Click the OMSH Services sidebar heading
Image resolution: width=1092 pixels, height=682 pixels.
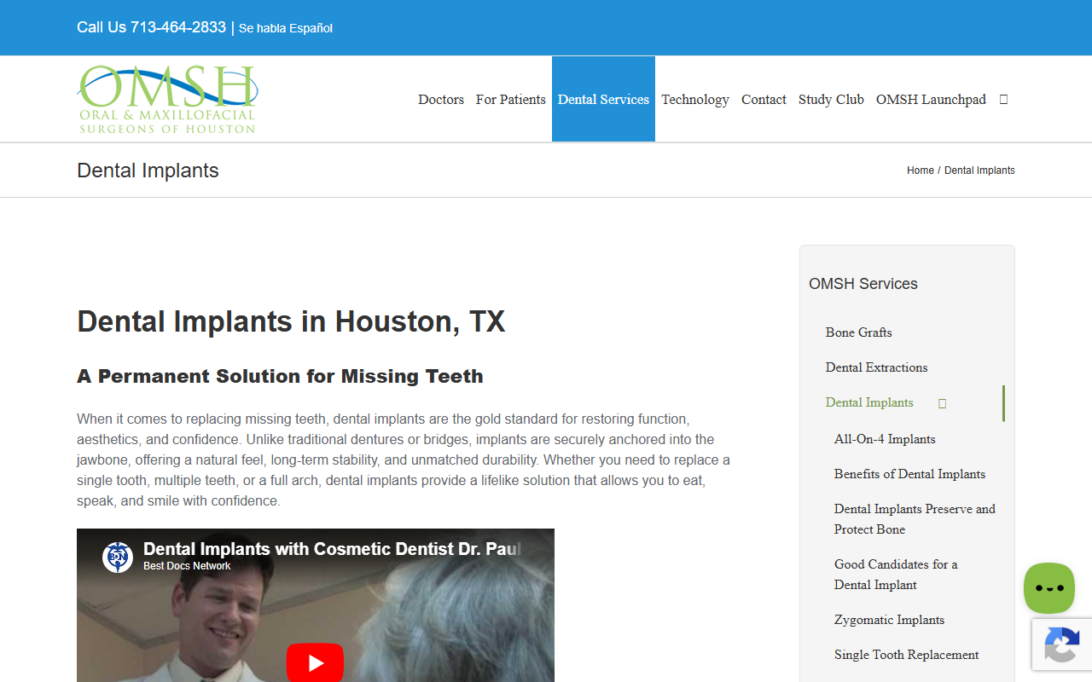click(x=863, y=284)
